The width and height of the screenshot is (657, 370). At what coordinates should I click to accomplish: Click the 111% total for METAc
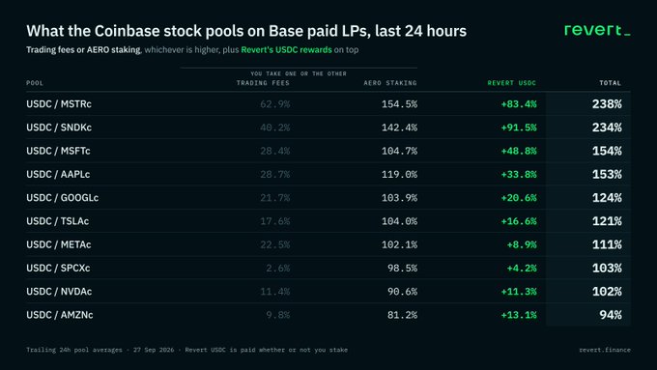click(x=607, y=244)
